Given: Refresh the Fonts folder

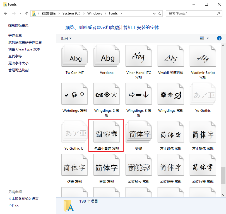Looking at the screenshot, I should 160,14.
